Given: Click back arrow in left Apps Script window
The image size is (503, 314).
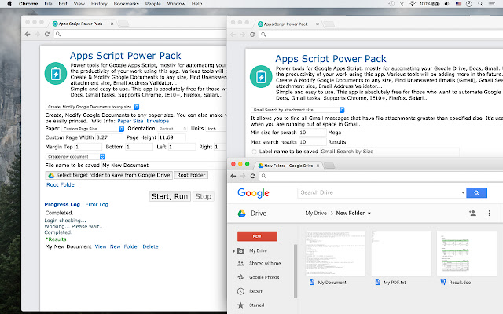Looking at the screenshot, I should tap(28, 34).
